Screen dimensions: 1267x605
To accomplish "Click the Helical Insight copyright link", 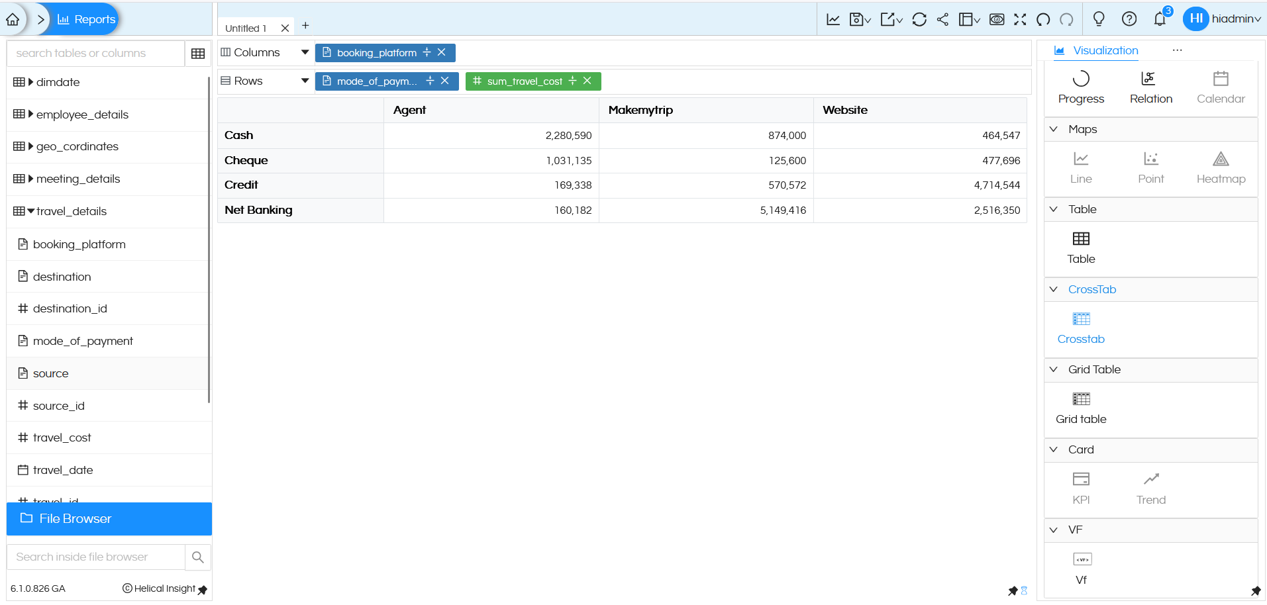I will (x=159, y=588).
